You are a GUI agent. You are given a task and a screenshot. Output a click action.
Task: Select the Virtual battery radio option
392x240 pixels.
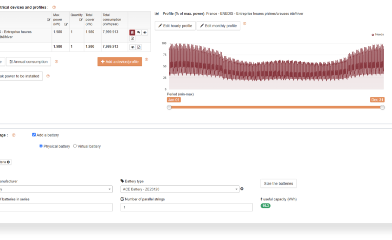tap(75, 146)
